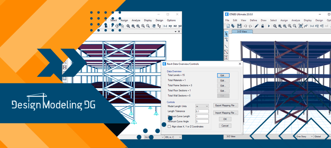Click Minimum Curve Angle input field

point(202,122)
